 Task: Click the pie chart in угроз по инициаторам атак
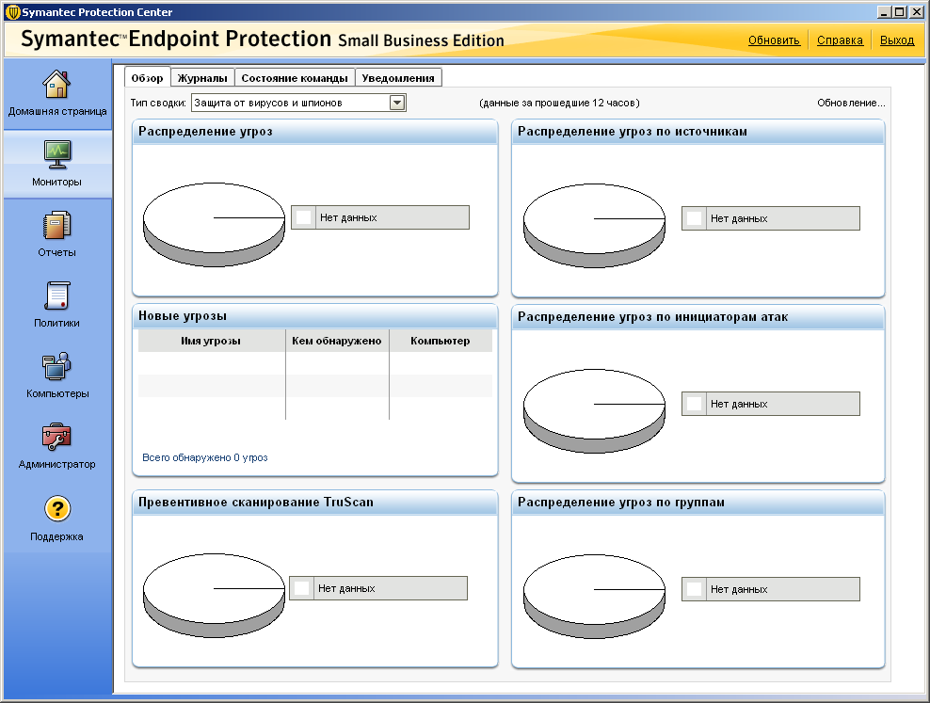pos(594,410)
